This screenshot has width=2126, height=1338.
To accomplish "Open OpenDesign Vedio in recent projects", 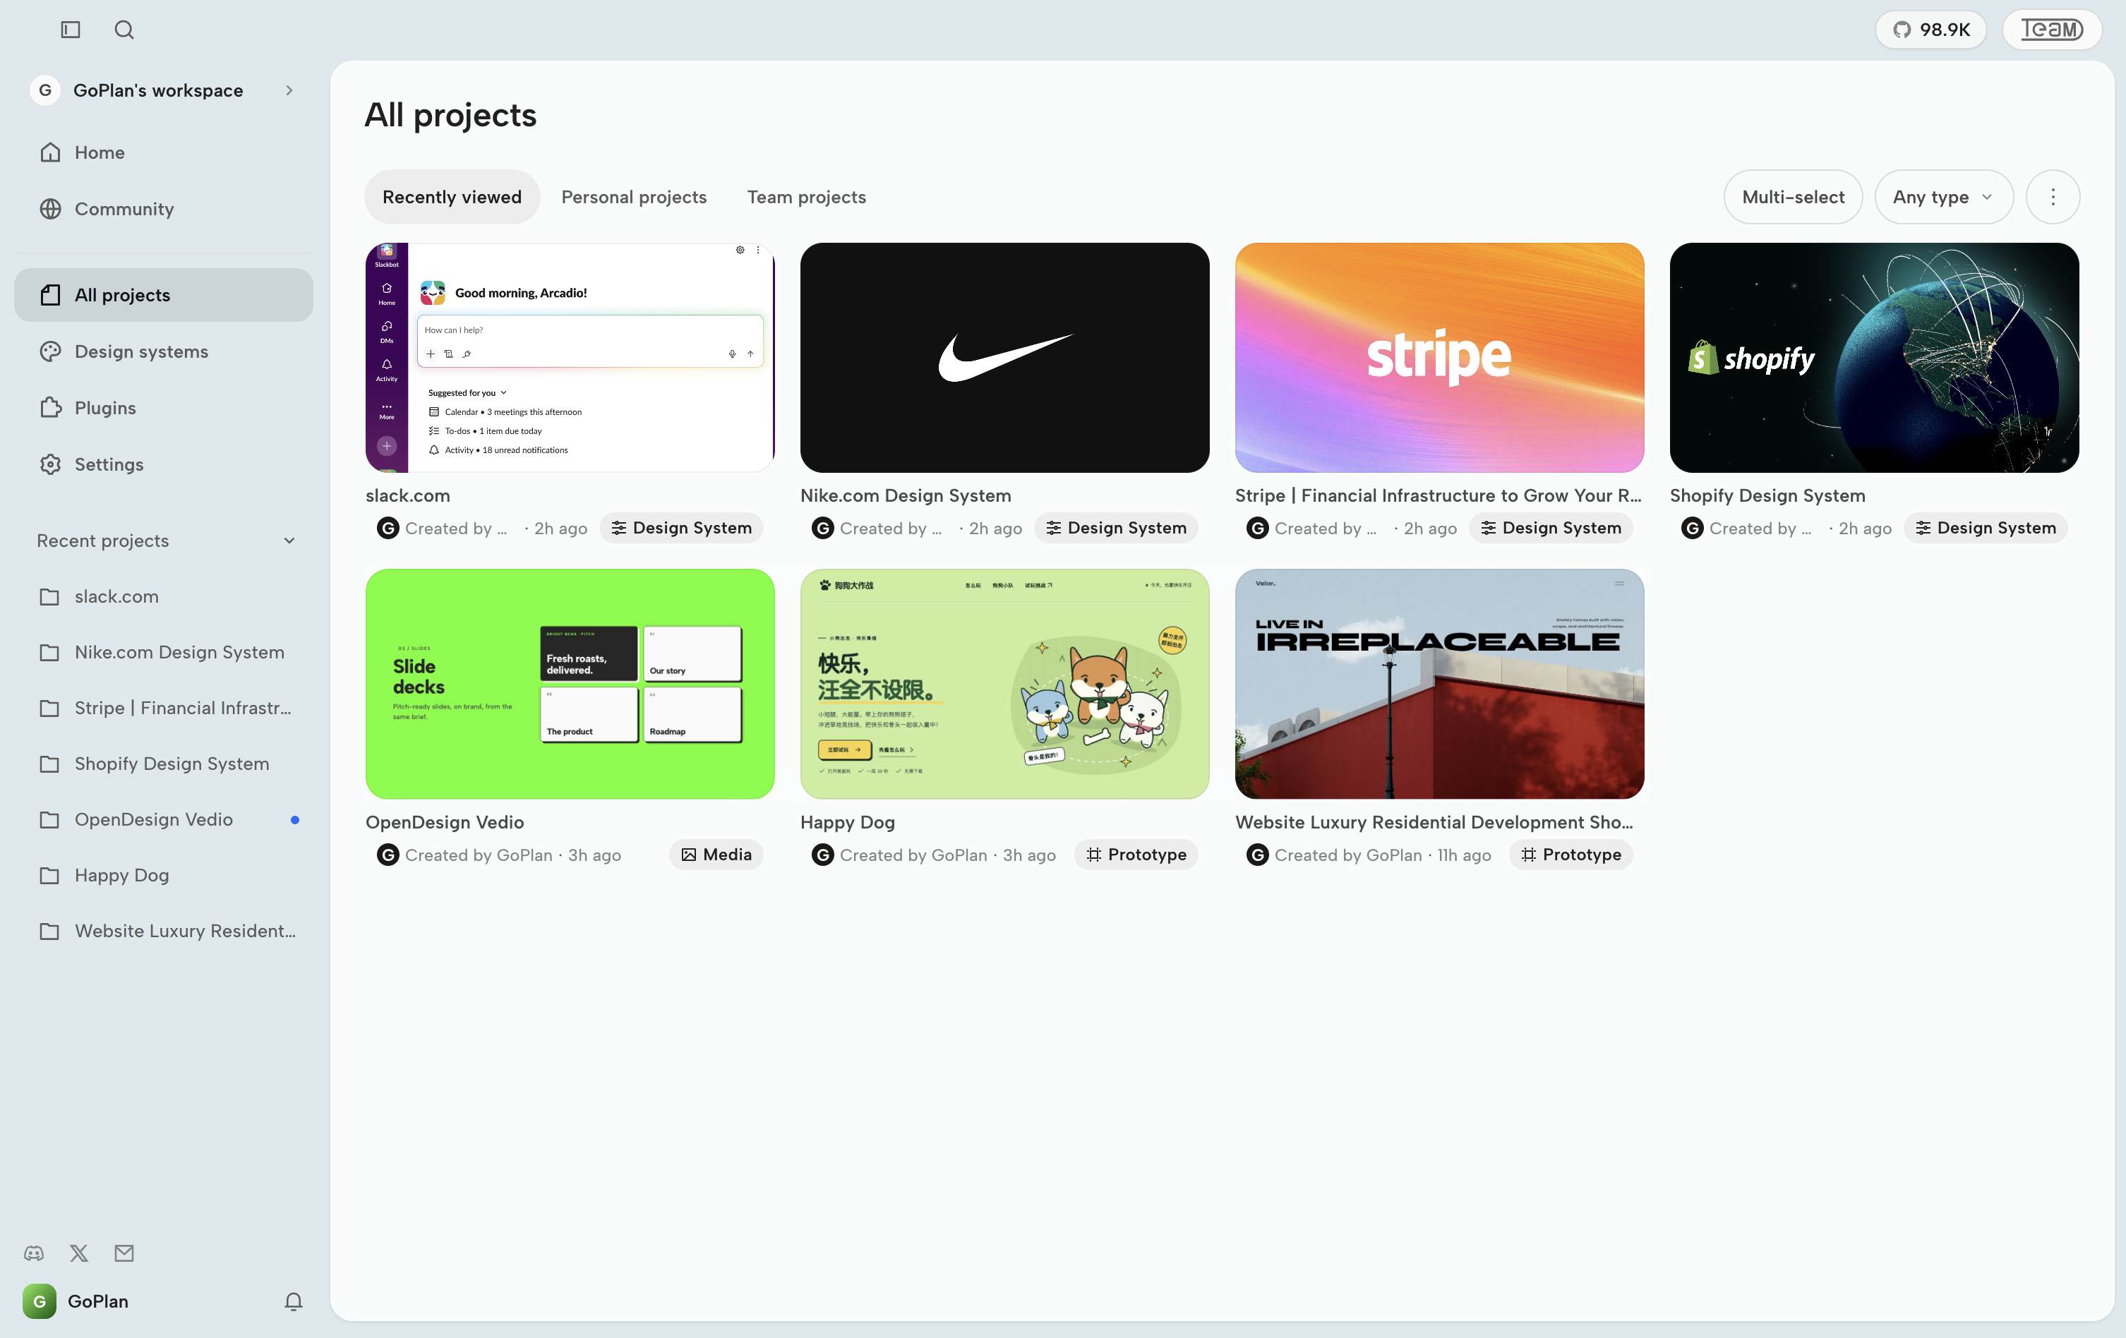I will coord(163,819).
